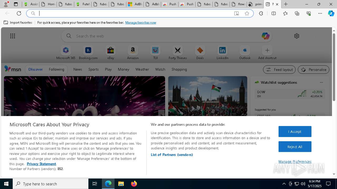Open the LinkedIn shortcut tile

click(x=222, y=53)
